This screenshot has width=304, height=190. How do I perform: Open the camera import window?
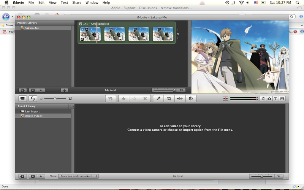pos(22,98)
